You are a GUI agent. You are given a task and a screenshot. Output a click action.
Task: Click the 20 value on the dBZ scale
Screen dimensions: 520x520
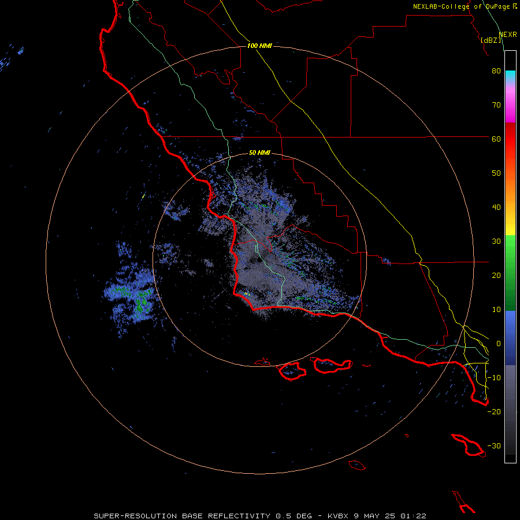tap(496, 275)
